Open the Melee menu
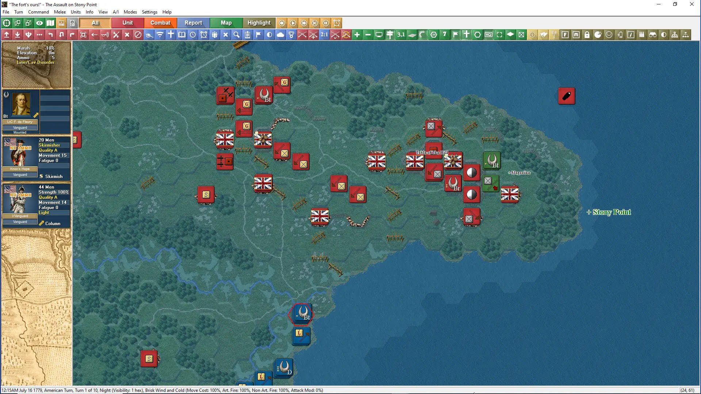This screenshot has height=394, width=701. (60, 12)
